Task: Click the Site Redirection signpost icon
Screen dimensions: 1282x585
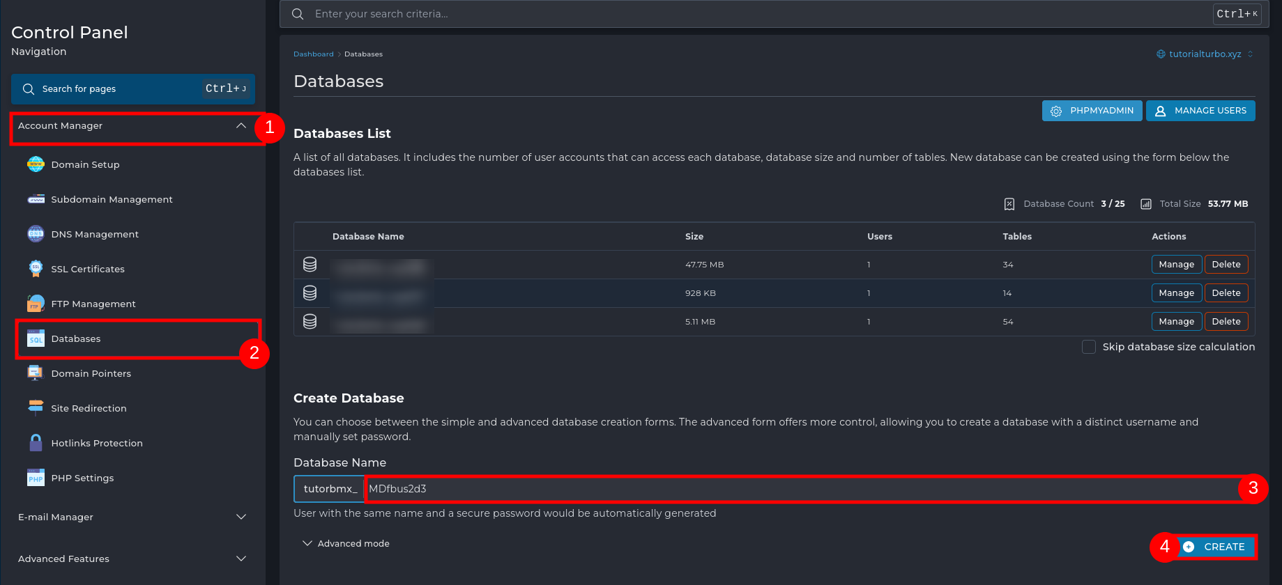Action: tap(36, 408)
